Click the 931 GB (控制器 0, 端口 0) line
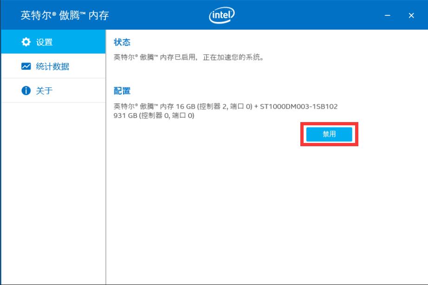Viewport: 428px width, 285px height. (154, 116)
